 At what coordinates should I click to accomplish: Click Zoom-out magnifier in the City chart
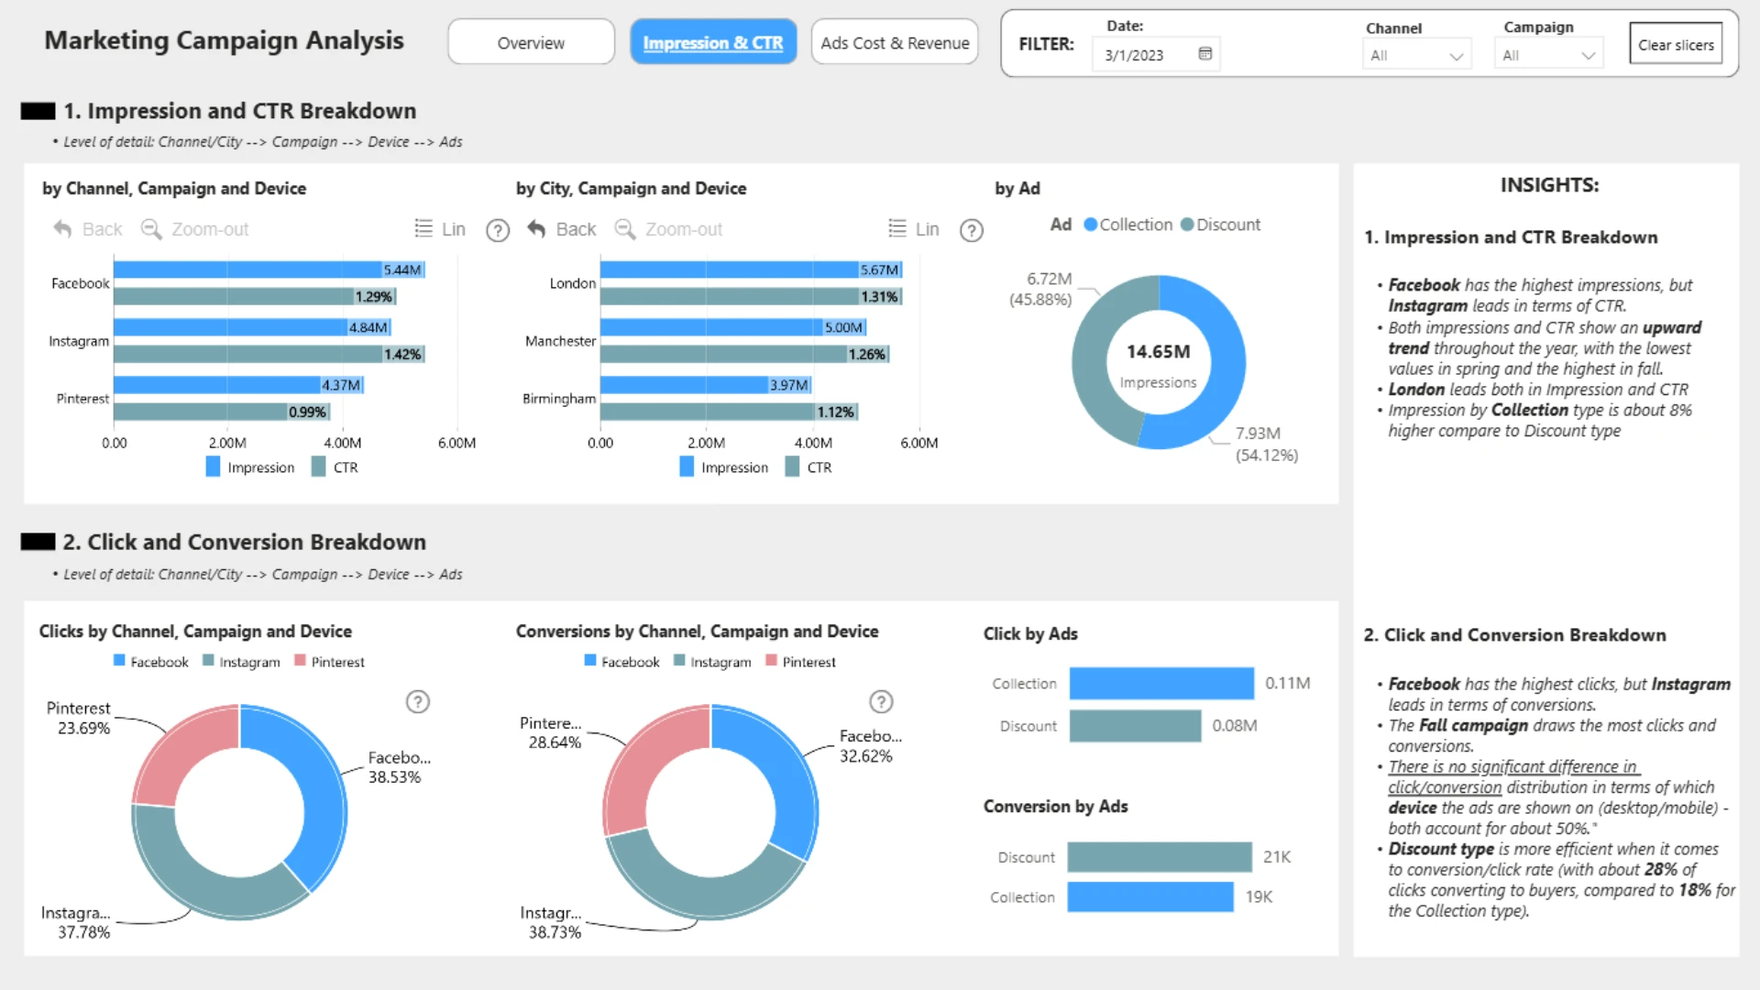(x=624, y=229)
